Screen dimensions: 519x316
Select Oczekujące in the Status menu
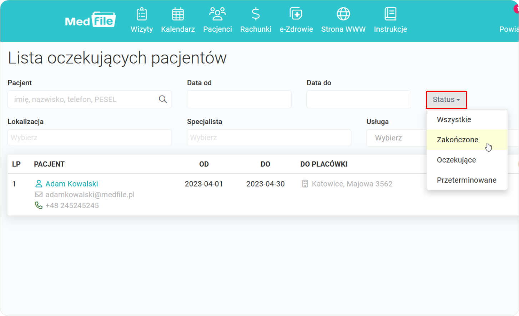click(467, 160)
